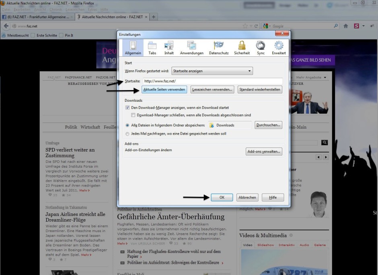Open the Datenschutz settings panel

[x=219, y=48]
